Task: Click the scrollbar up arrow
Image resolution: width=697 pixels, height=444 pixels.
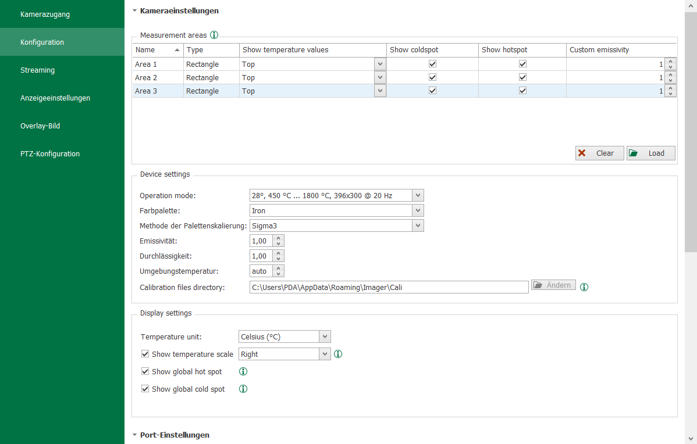Action: coord(691,6)
